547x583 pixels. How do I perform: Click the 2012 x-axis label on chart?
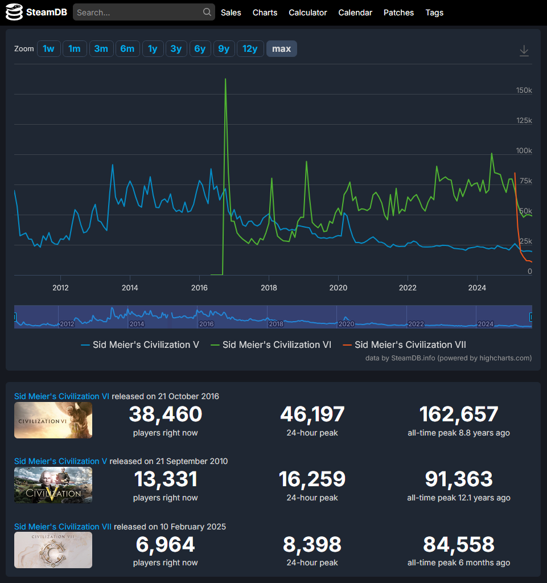coord(60,288)
